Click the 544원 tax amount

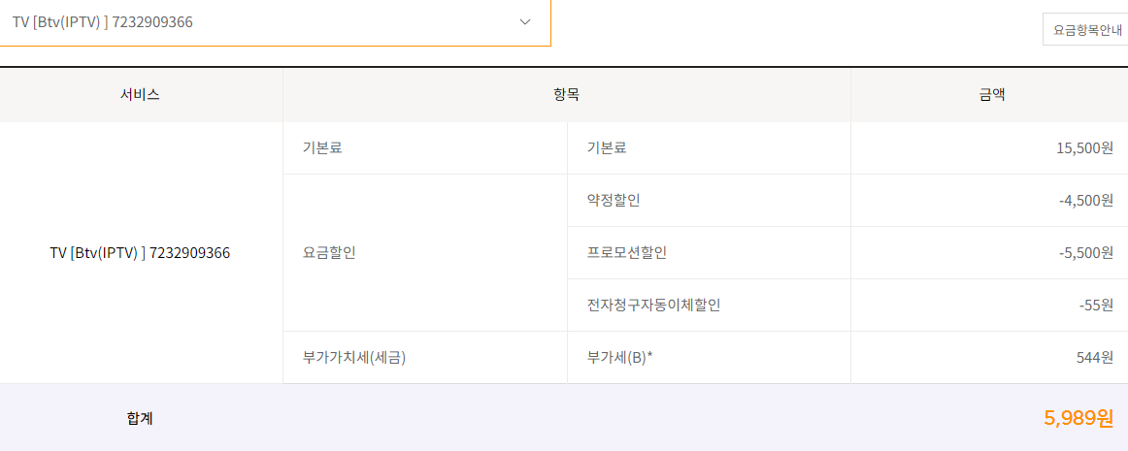click(x=1097, y=358)
